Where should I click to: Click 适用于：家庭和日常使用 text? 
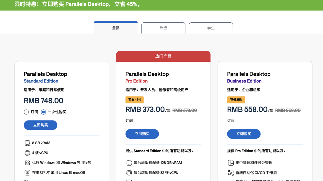44,90
